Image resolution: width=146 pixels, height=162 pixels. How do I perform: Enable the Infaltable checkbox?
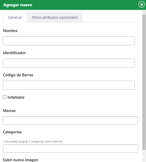4,97
